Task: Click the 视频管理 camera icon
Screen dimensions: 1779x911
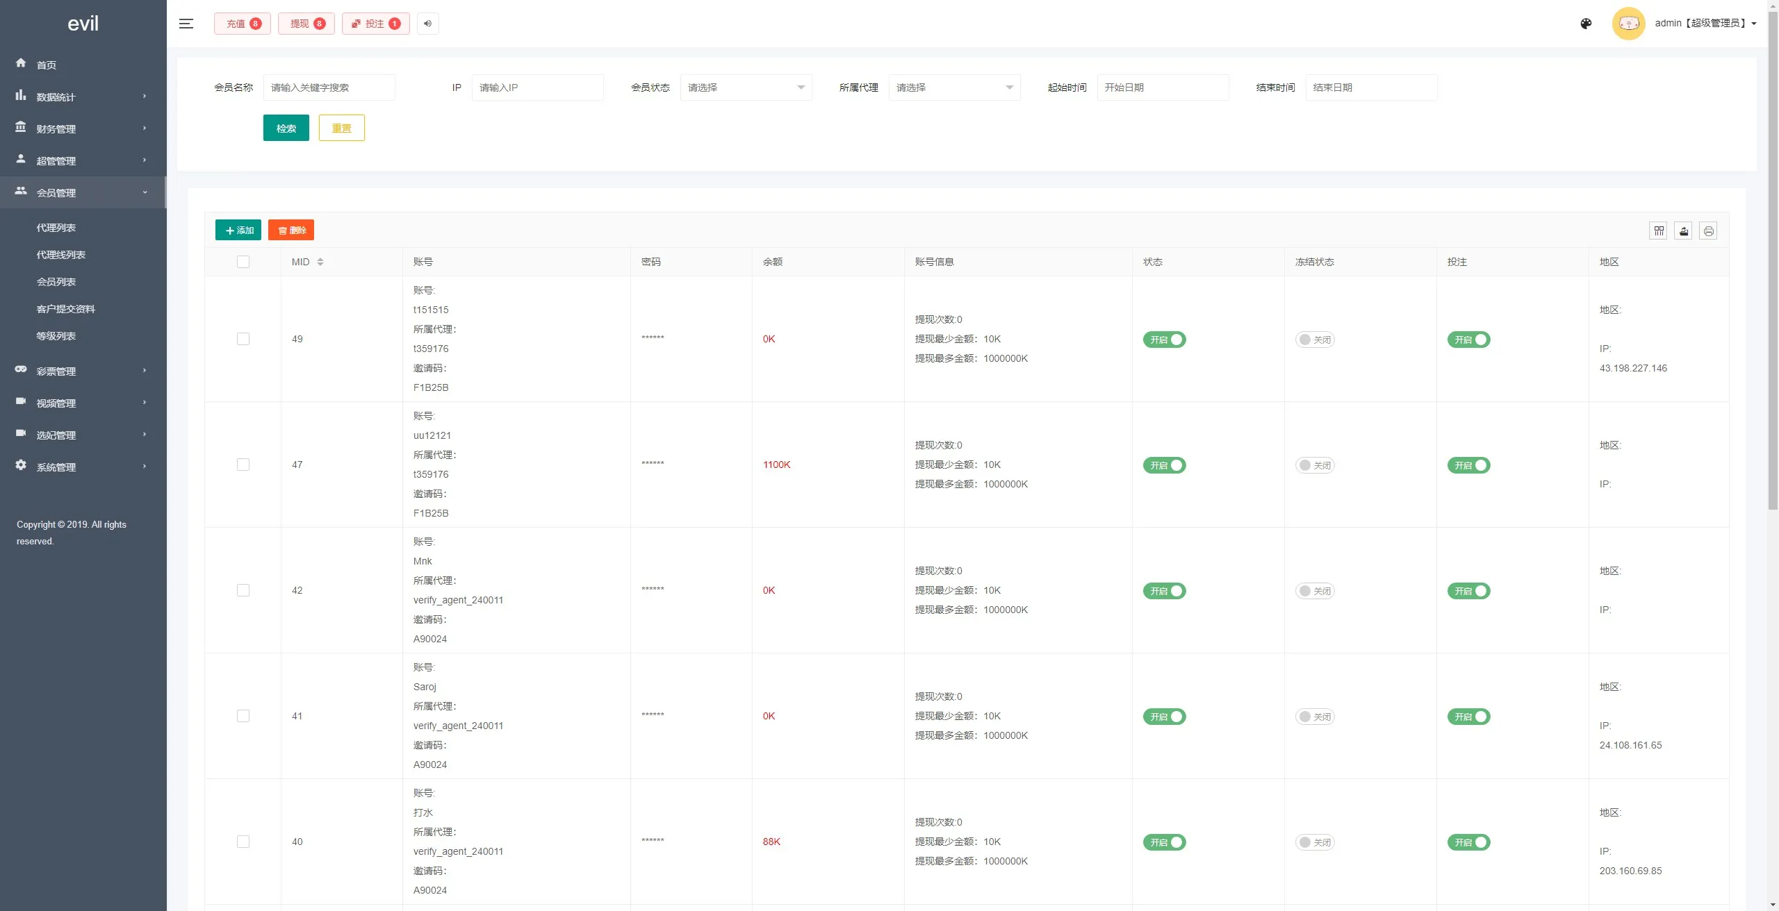Action: point(21,401)
